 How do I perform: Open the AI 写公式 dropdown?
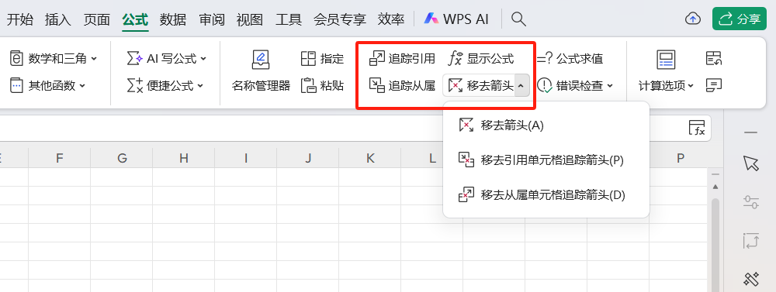click(167, 59)
